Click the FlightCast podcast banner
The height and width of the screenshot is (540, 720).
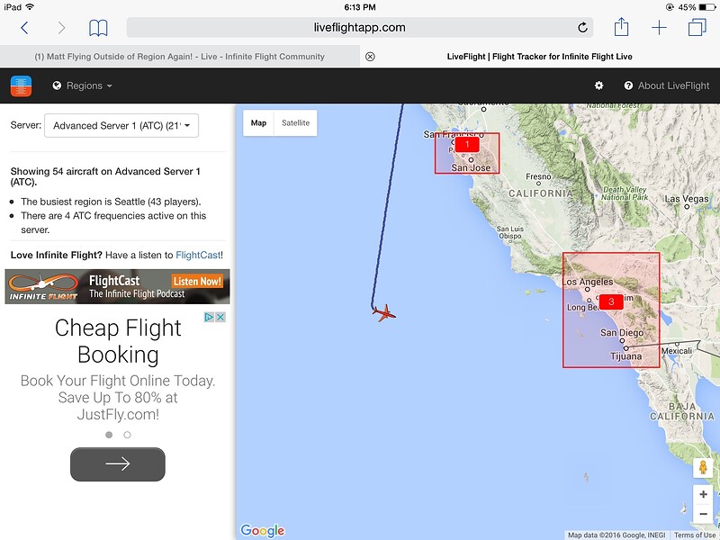[x=118, y=286]
